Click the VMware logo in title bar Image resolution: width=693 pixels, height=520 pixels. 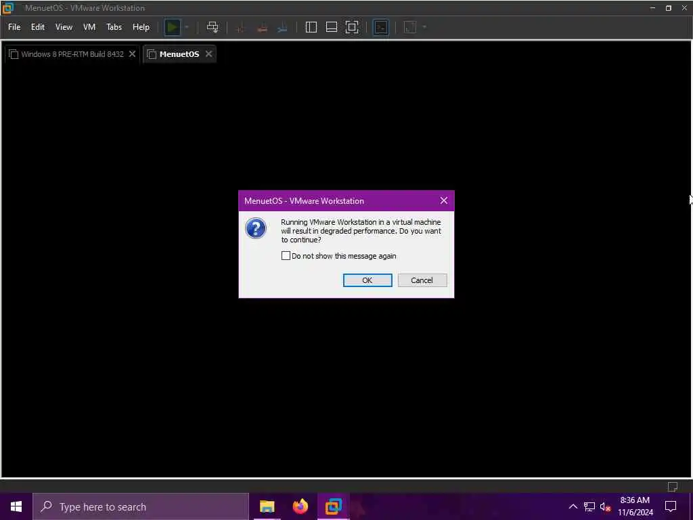point(8,8)
